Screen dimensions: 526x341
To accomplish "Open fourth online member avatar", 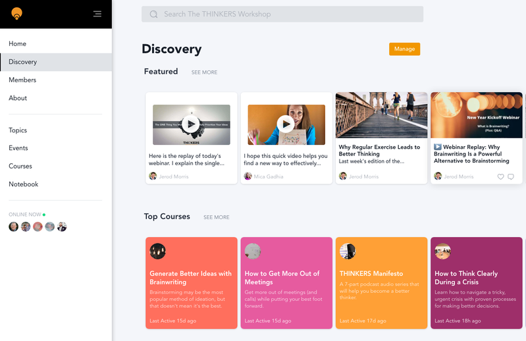I will 49,227.
